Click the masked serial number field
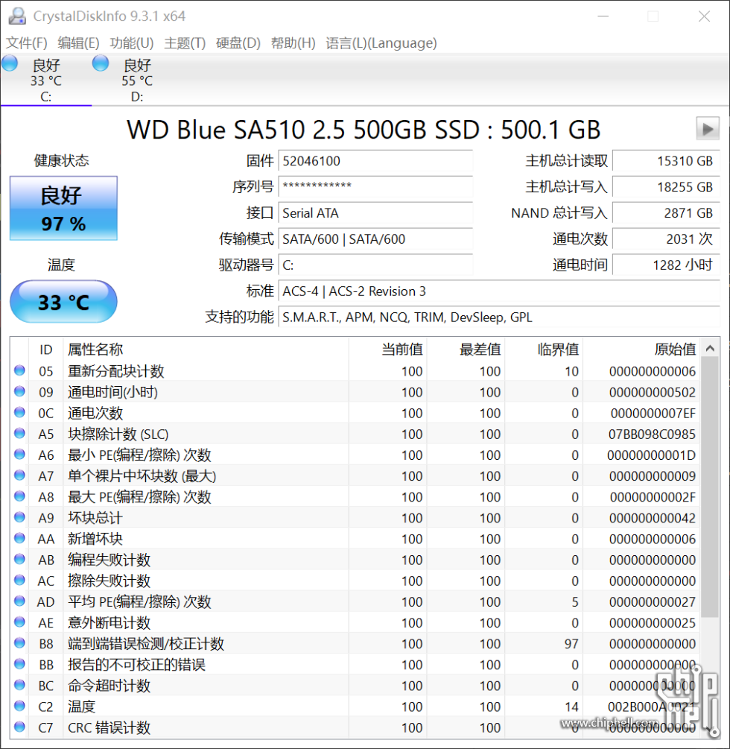Screen dimensions: 730x749 (x=375, y=187)
